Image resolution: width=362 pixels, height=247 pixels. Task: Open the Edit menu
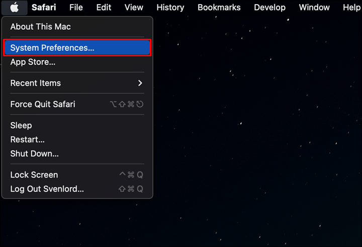point(104,8)
